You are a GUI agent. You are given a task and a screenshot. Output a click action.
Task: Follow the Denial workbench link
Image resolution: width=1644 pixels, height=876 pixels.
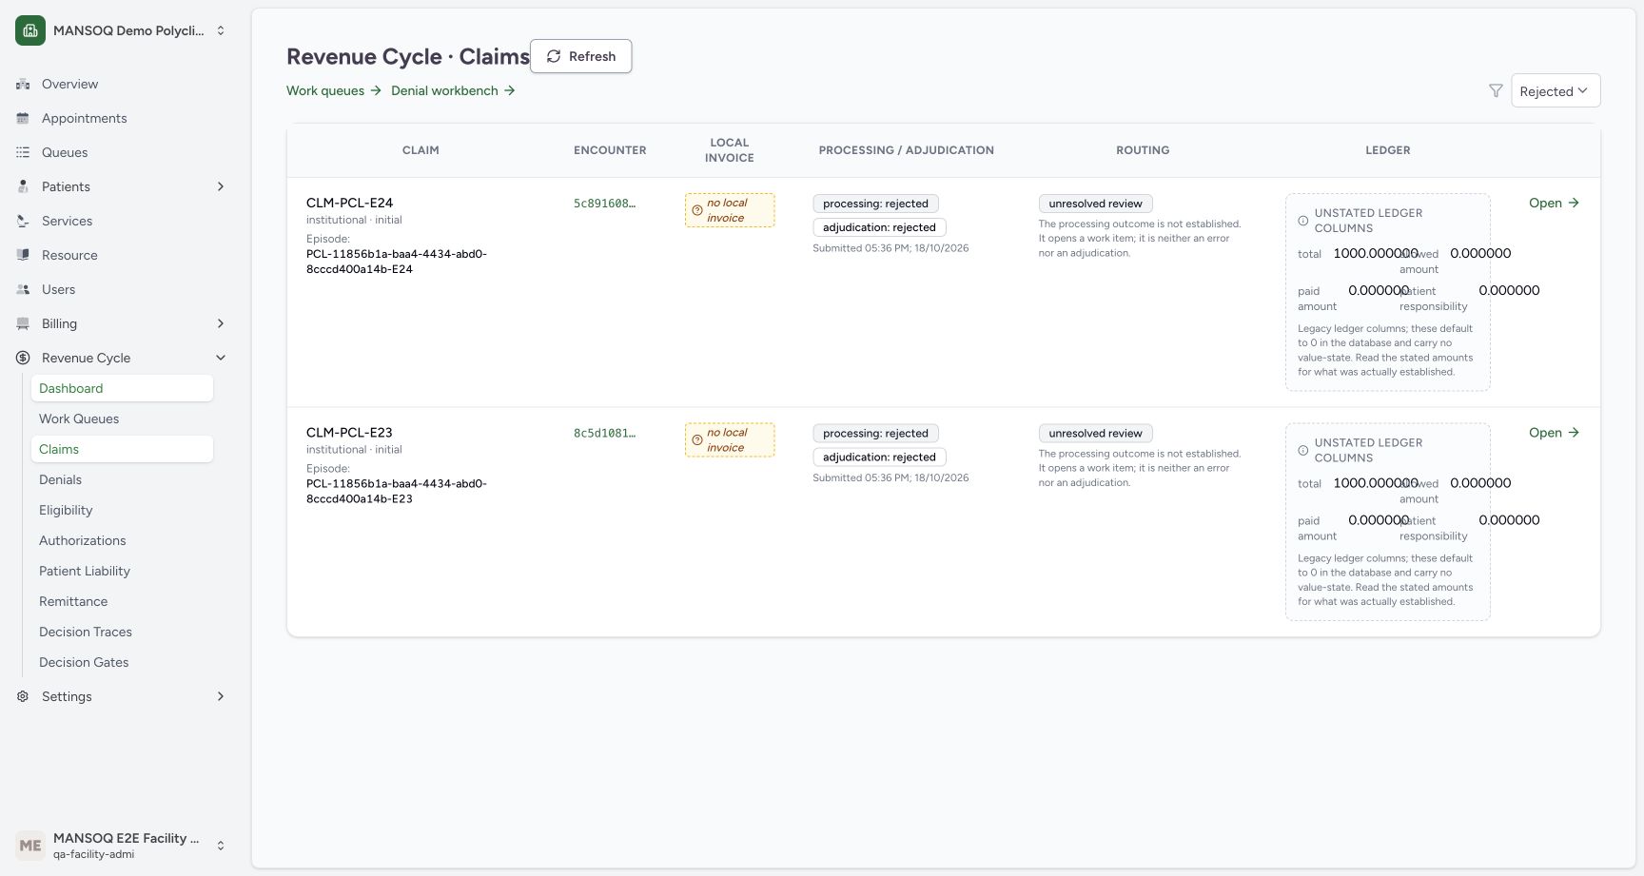pos(453,90)
